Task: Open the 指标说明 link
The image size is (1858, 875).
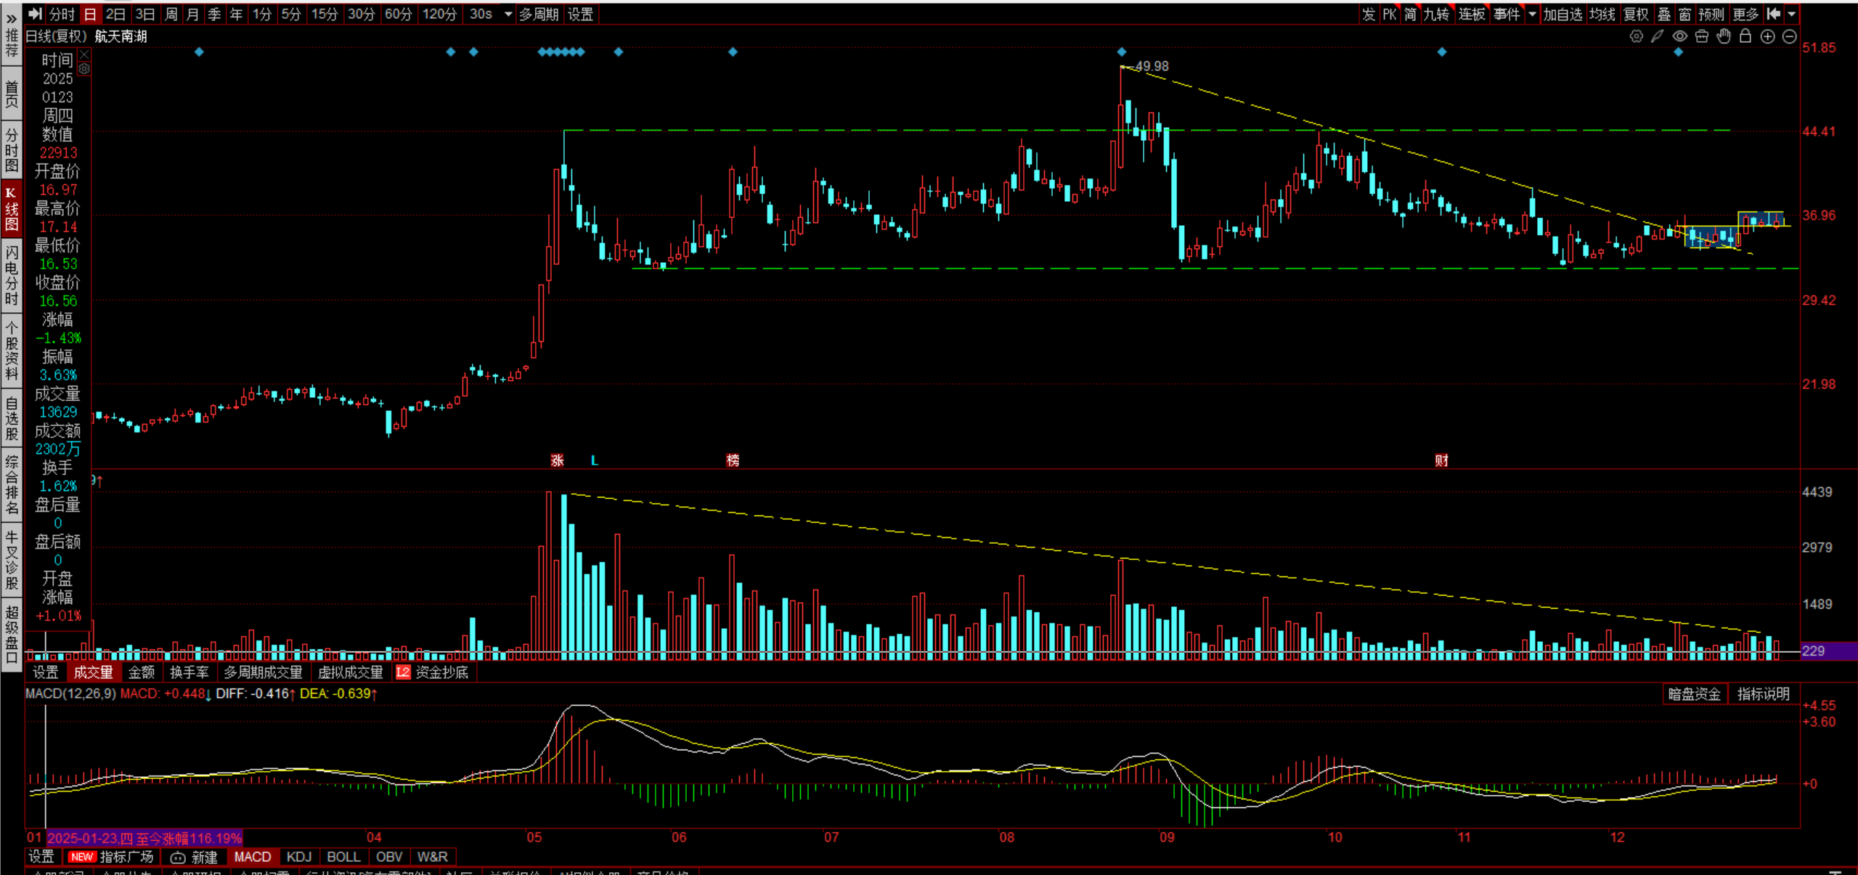Action: click(x=1763, y=694)
